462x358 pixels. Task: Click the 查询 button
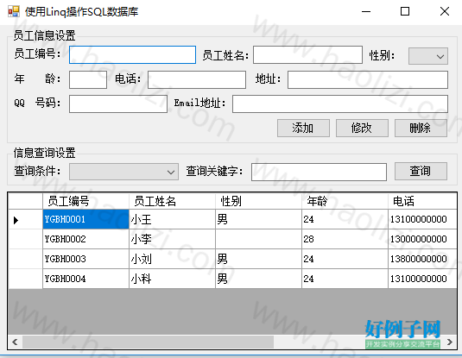coord(421,171)
